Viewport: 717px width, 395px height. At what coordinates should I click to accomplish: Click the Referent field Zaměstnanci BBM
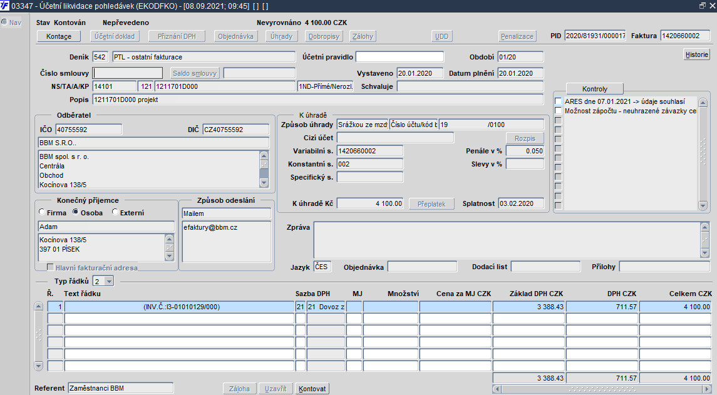[x=121, y=388]
